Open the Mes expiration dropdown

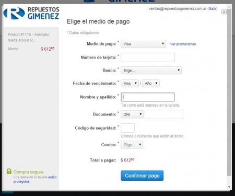[x=130, y=84]
